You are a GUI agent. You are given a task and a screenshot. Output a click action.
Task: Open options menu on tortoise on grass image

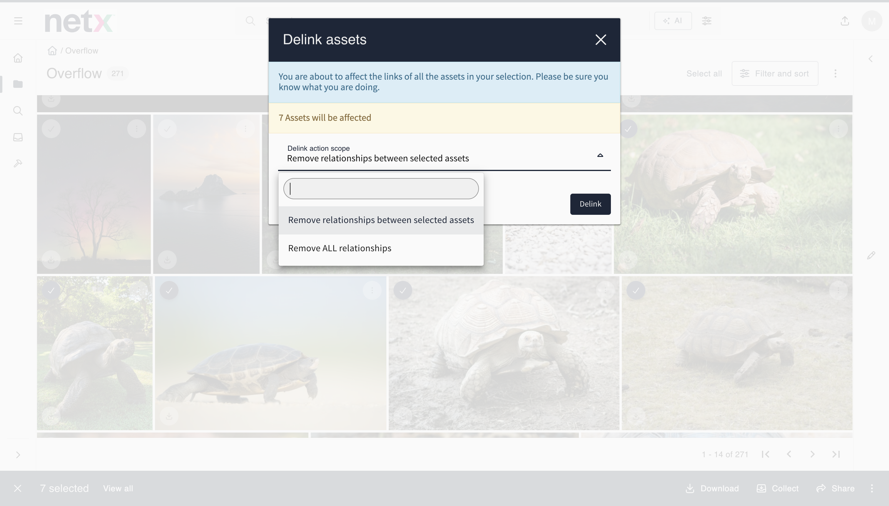[x=838, y=129]
